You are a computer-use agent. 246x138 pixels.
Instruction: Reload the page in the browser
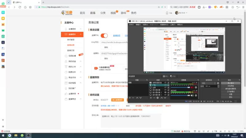20,7
